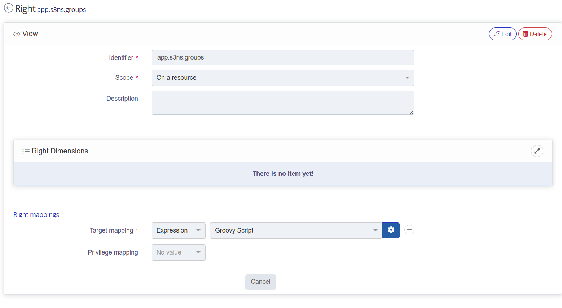Open Privilege mapping No value dropdown

(x=179, y=252)
